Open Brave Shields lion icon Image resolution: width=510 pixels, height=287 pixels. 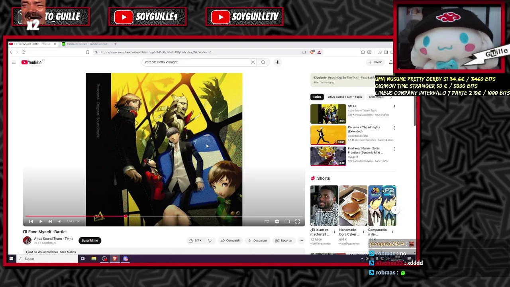(x=313, y=52)
